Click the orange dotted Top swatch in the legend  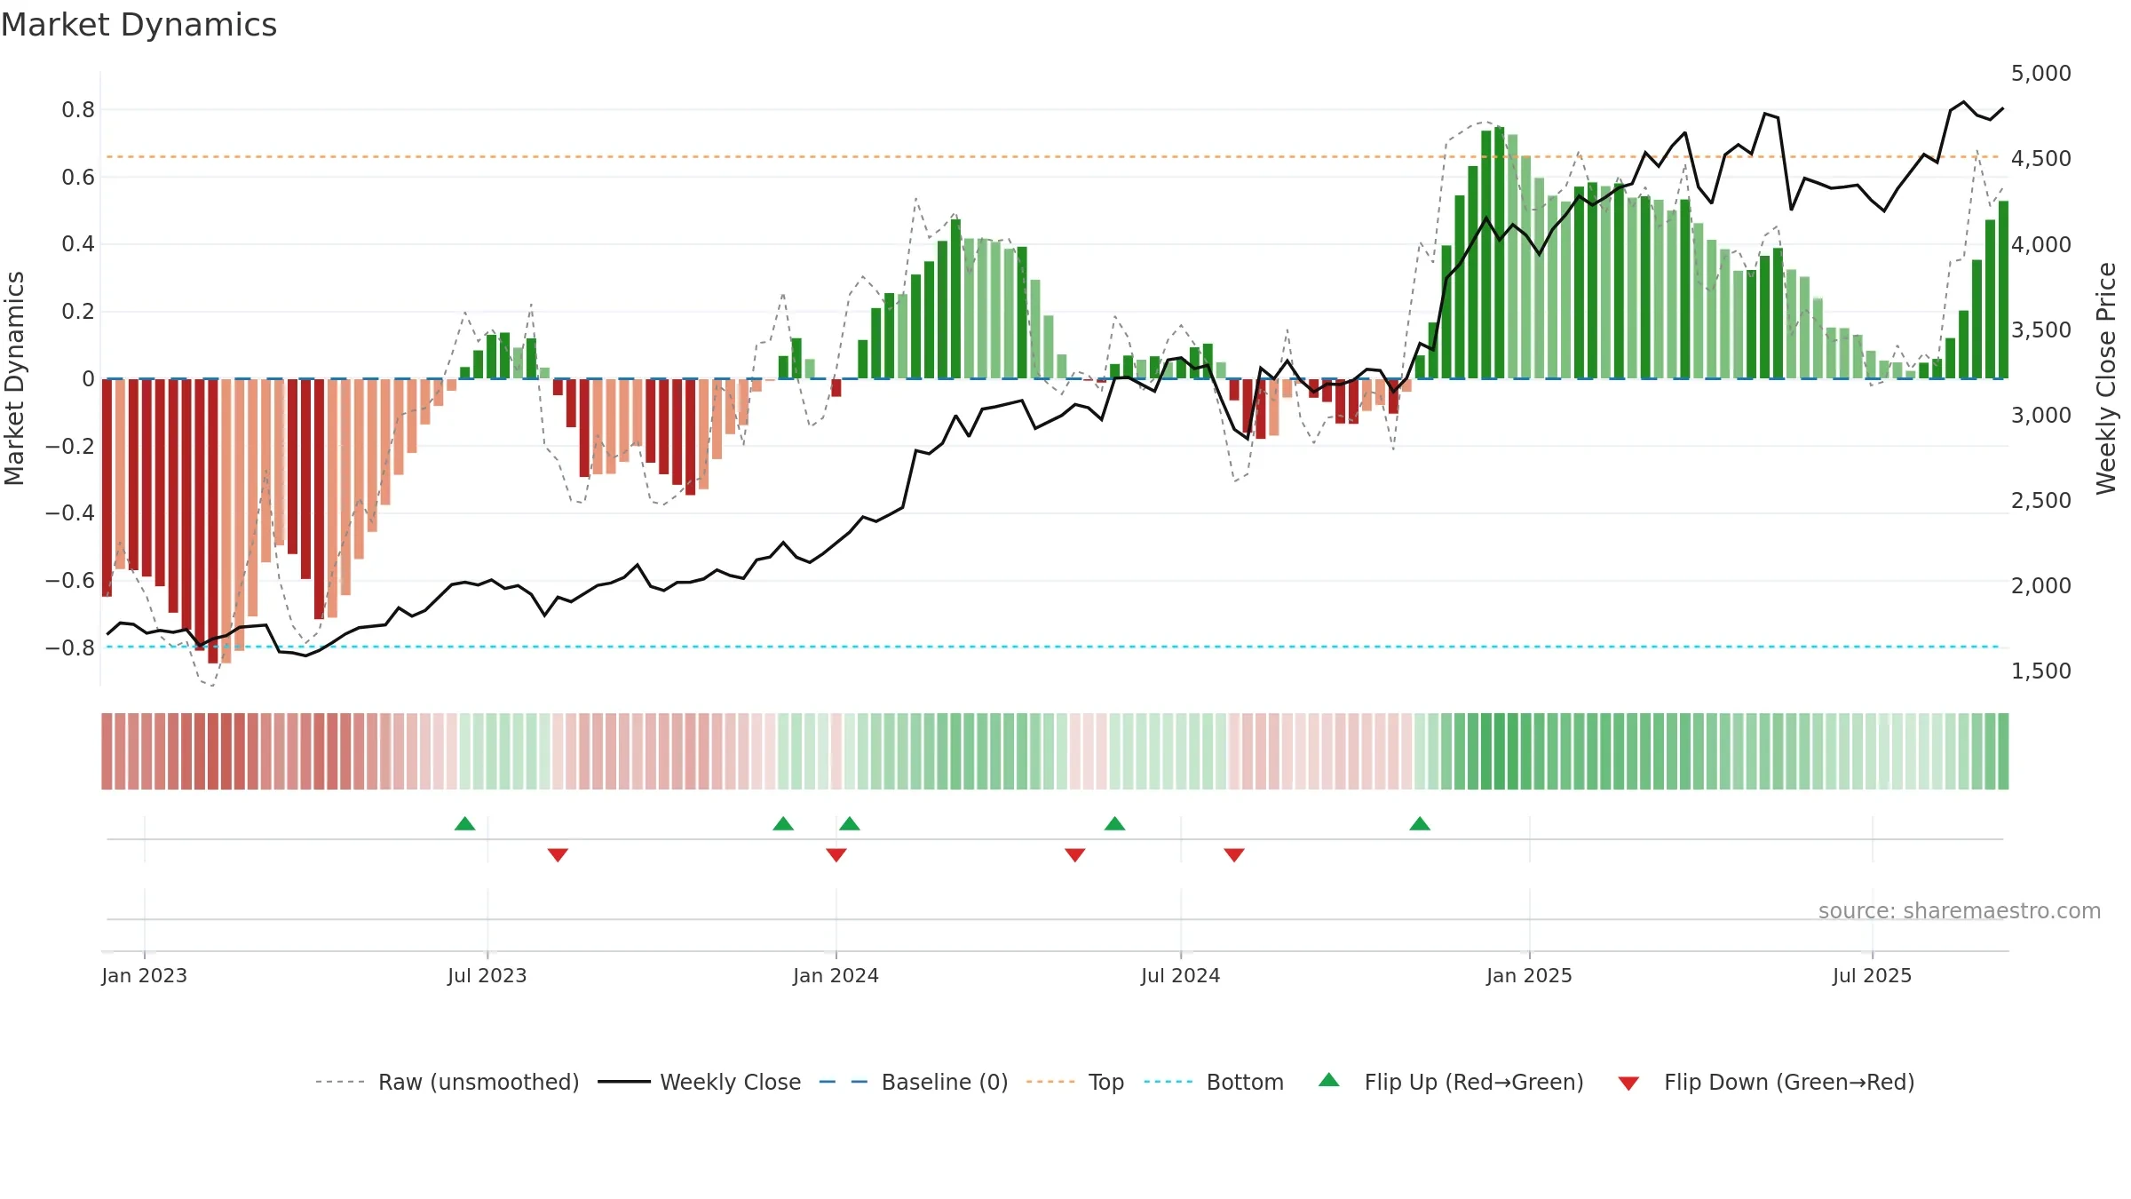1050,1082
